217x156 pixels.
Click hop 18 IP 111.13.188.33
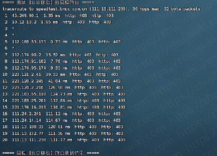[x=28, y=127]
